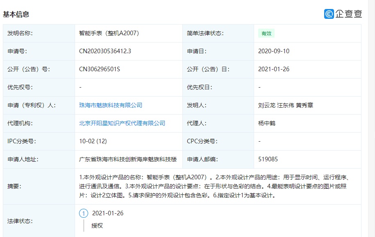Select the IPC classification 10-02 (12)
This screenshot has width=375, height=237.
(x=93, y=141)
